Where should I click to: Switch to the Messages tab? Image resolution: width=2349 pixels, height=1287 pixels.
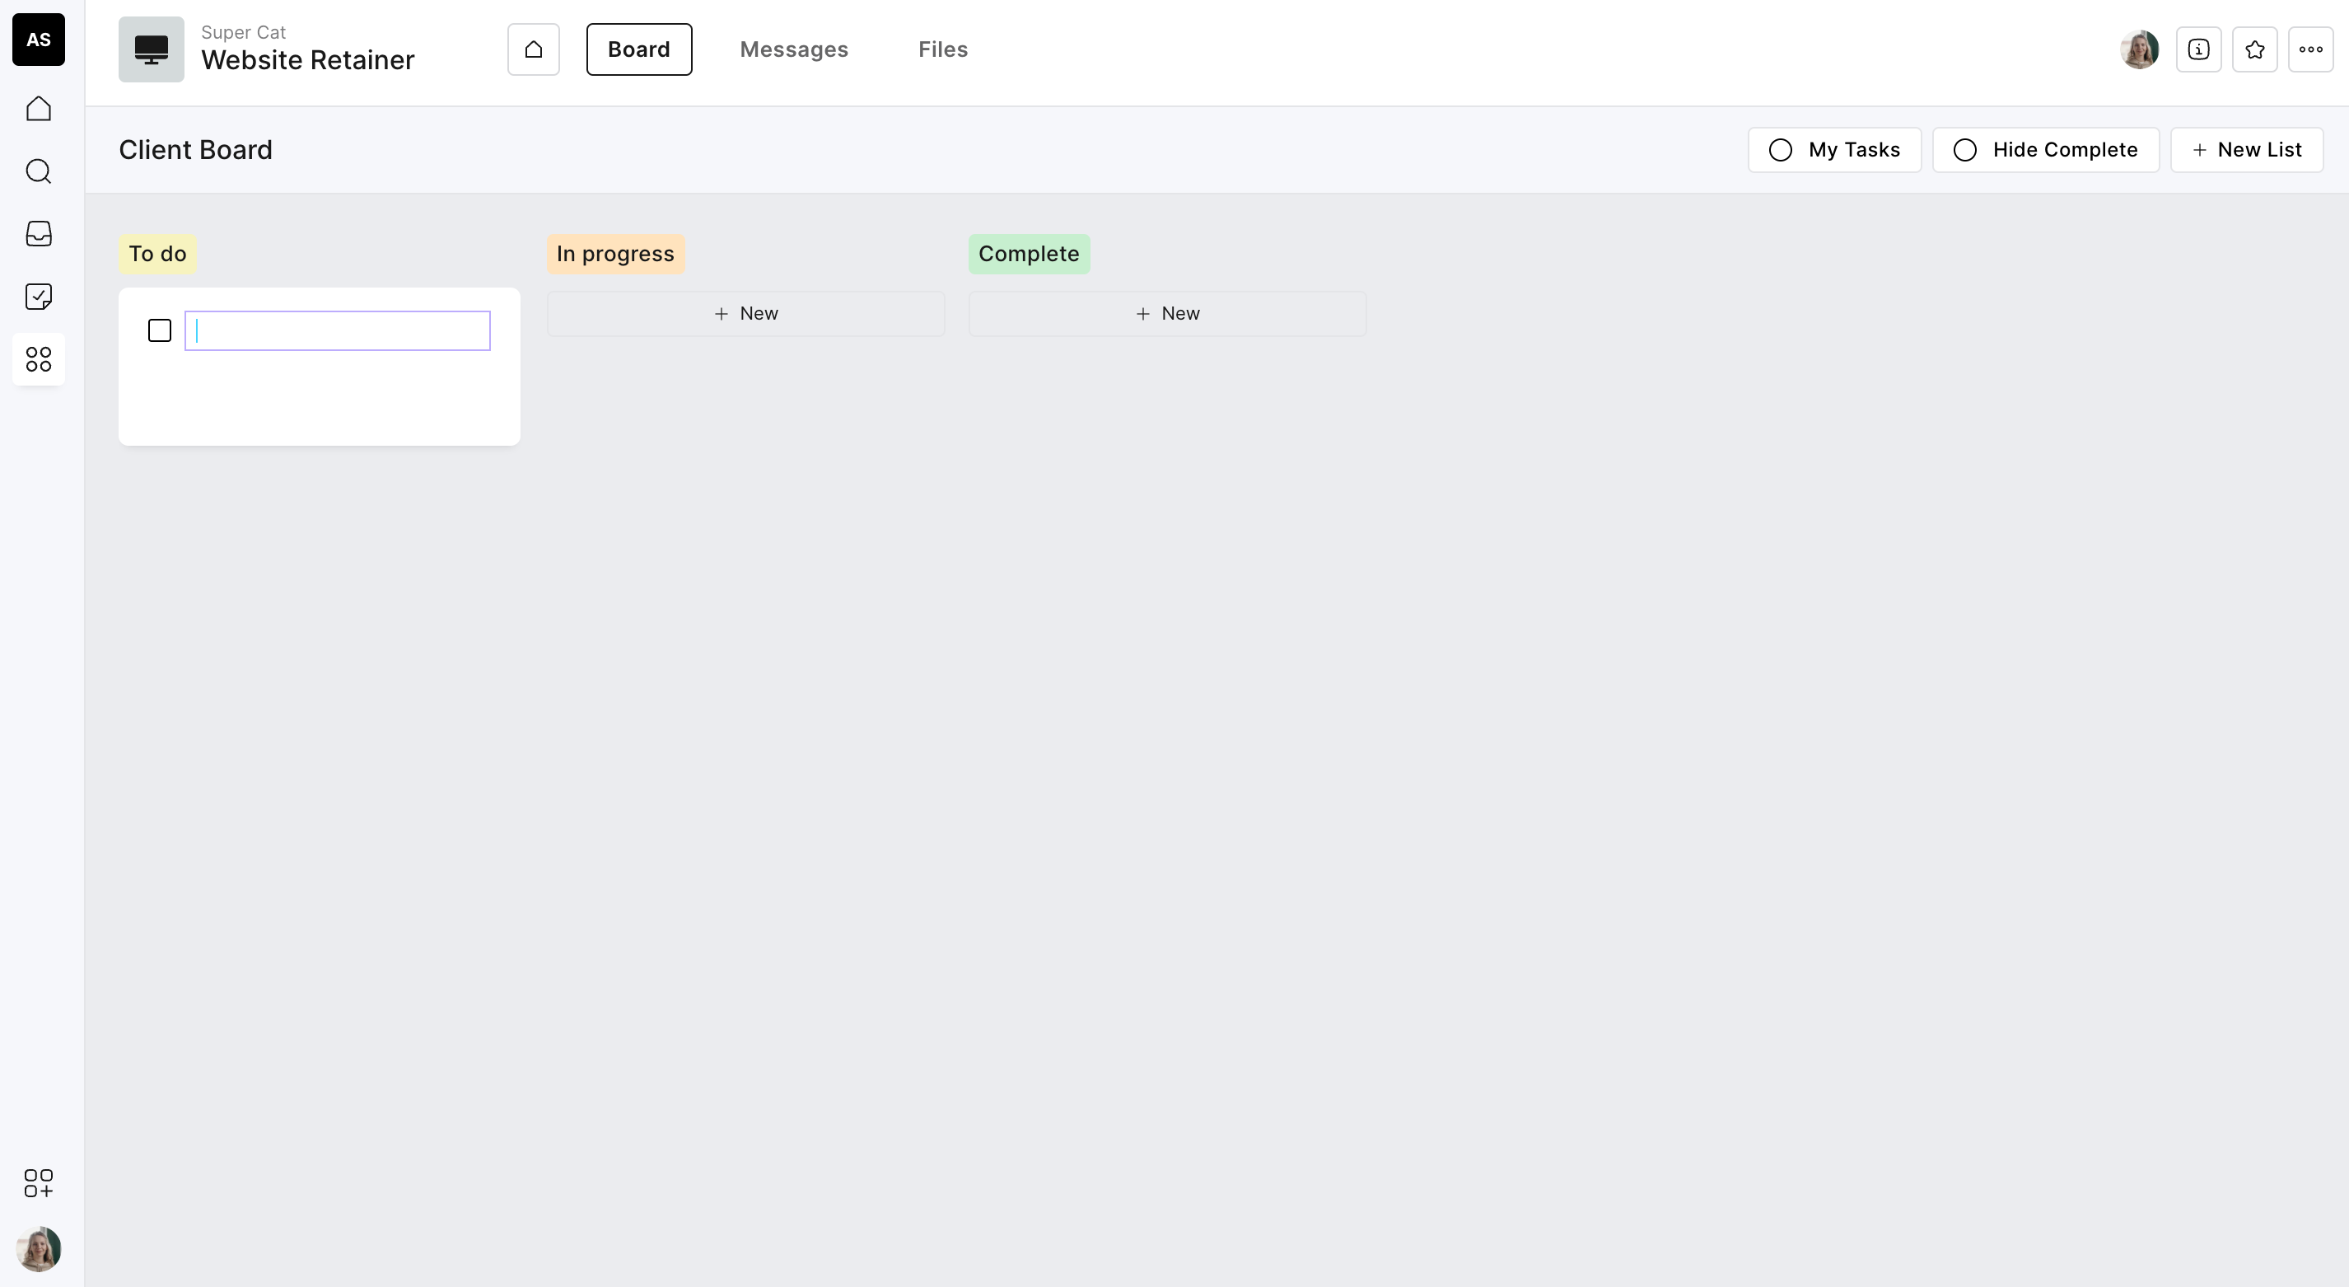click(x=793, y=49)
